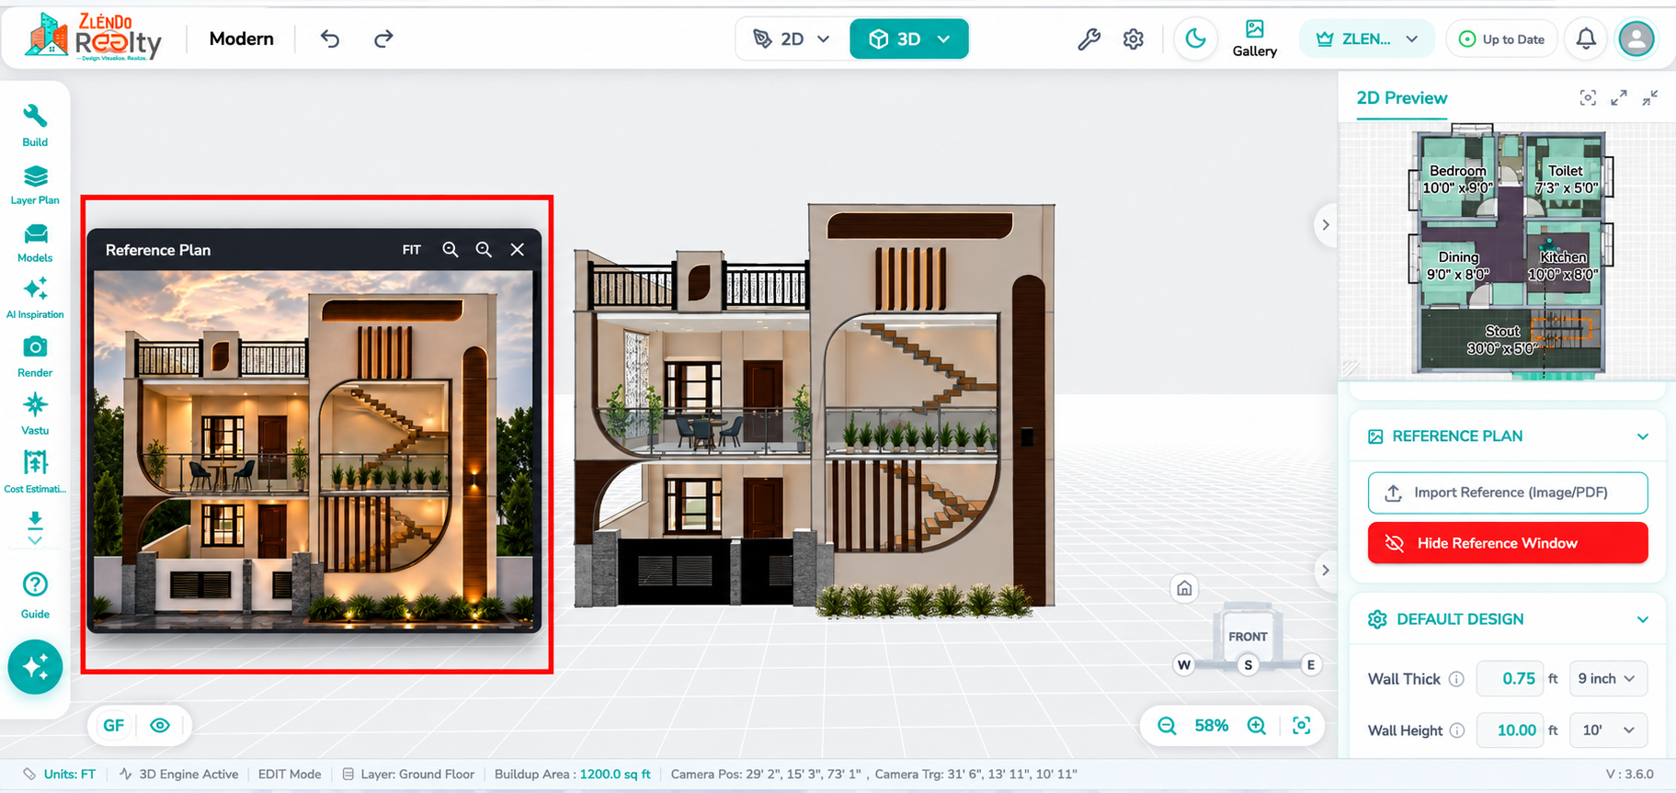
Task: Toggle ground floor visibility eye icon
Action: click(x=160, y=726)
